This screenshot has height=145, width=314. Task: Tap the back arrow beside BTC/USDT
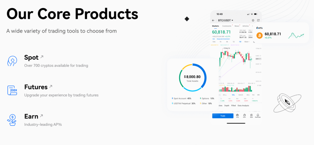click(x=213, y=20)
